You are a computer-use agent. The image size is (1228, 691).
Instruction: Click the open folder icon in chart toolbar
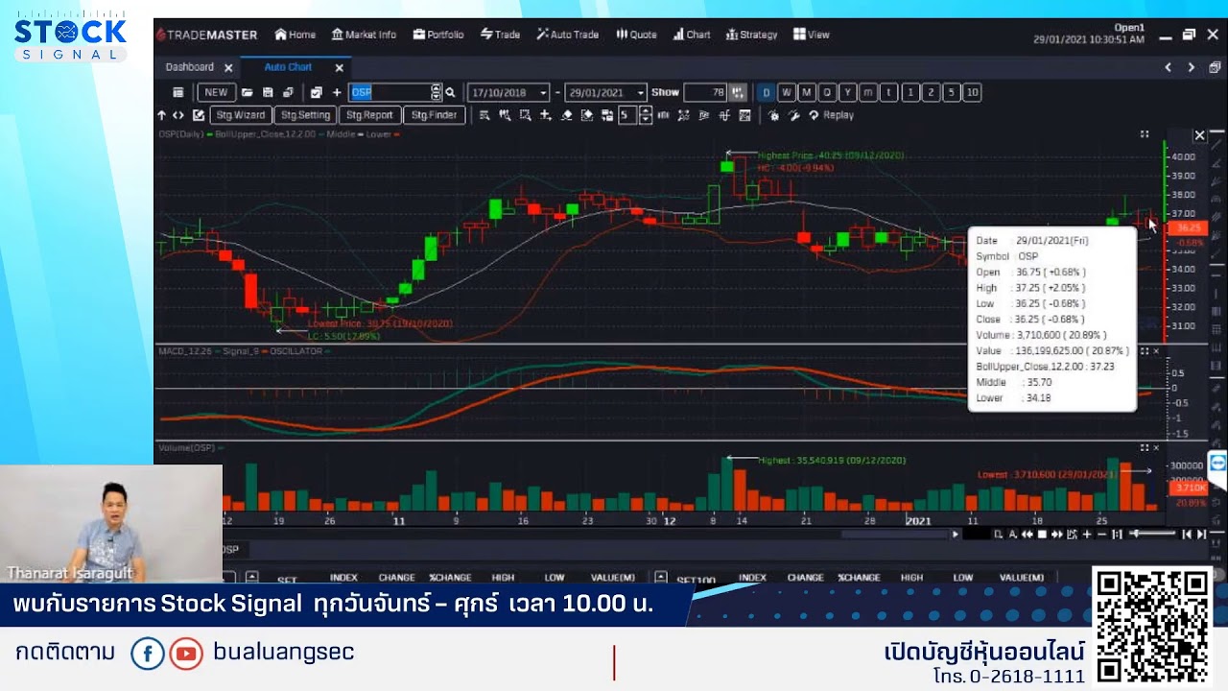(247, 92)
